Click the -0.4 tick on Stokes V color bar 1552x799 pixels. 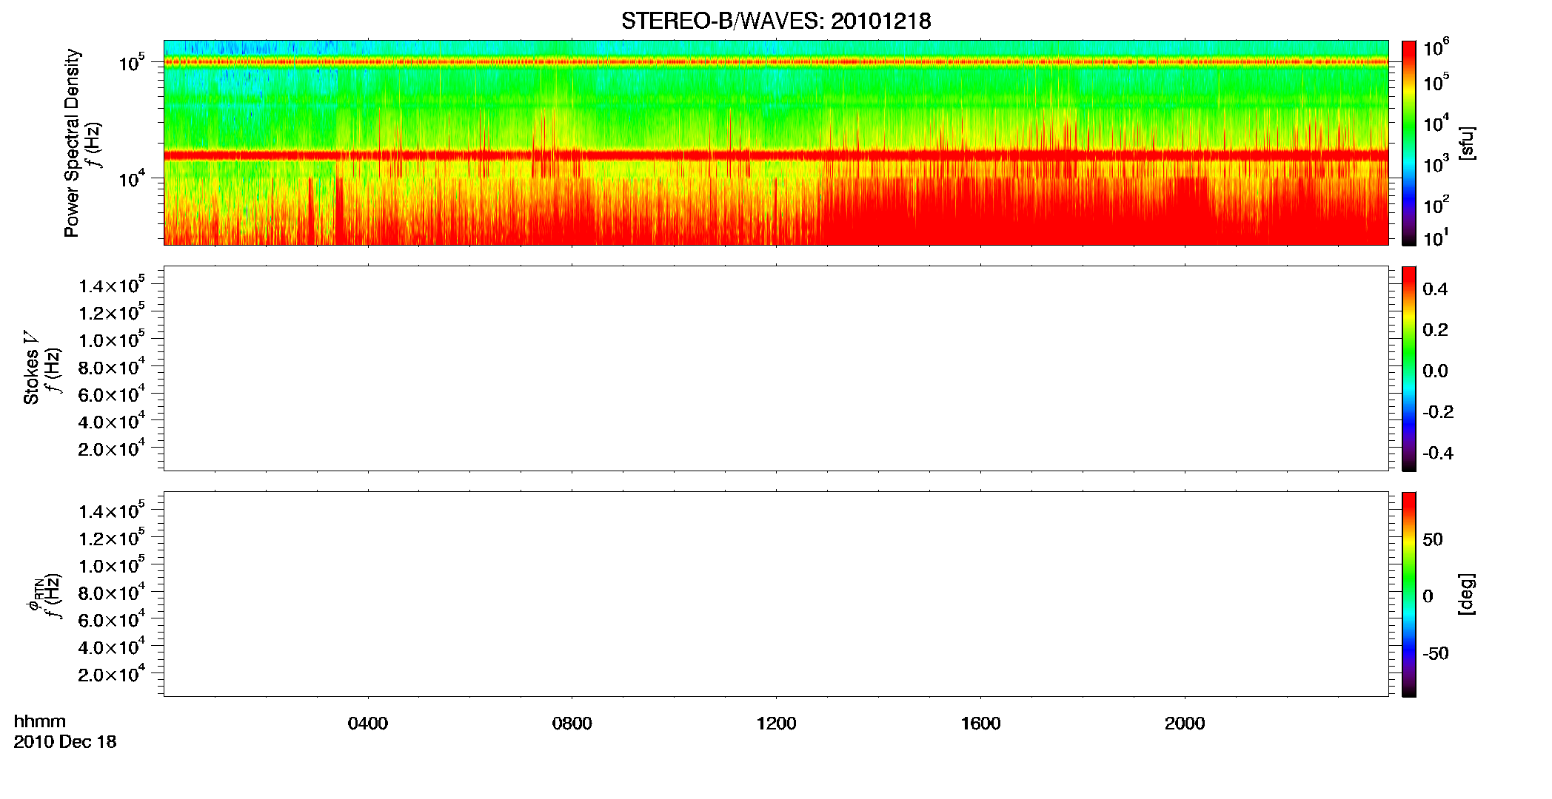tap(1438, 454)
